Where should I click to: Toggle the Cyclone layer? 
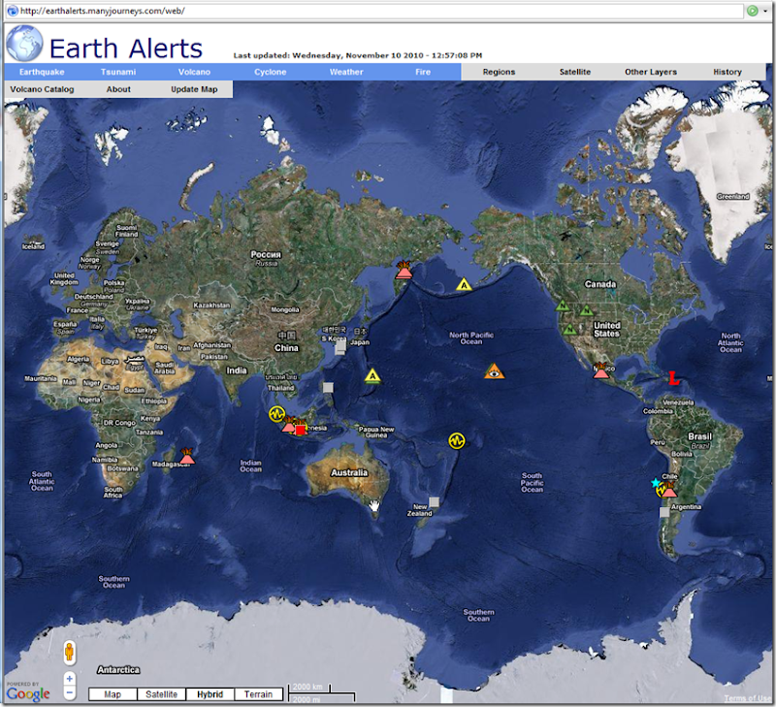pyautogui.click(x=271, y=72)
